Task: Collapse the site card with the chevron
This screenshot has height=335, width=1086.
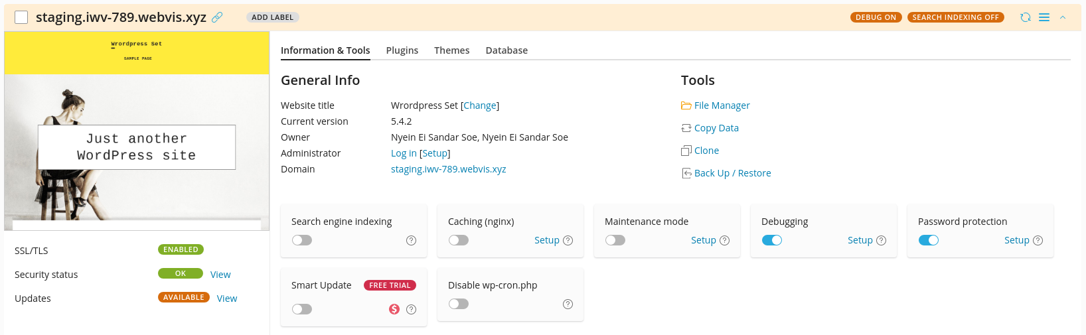Action: click(1063, 17)
